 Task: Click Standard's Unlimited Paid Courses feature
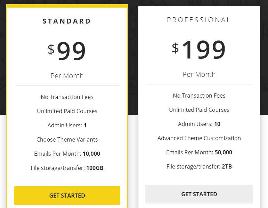coord(67,111)
